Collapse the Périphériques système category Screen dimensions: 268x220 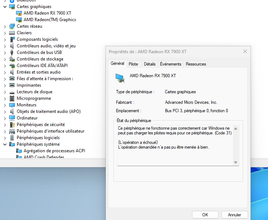tap(5, 144)
